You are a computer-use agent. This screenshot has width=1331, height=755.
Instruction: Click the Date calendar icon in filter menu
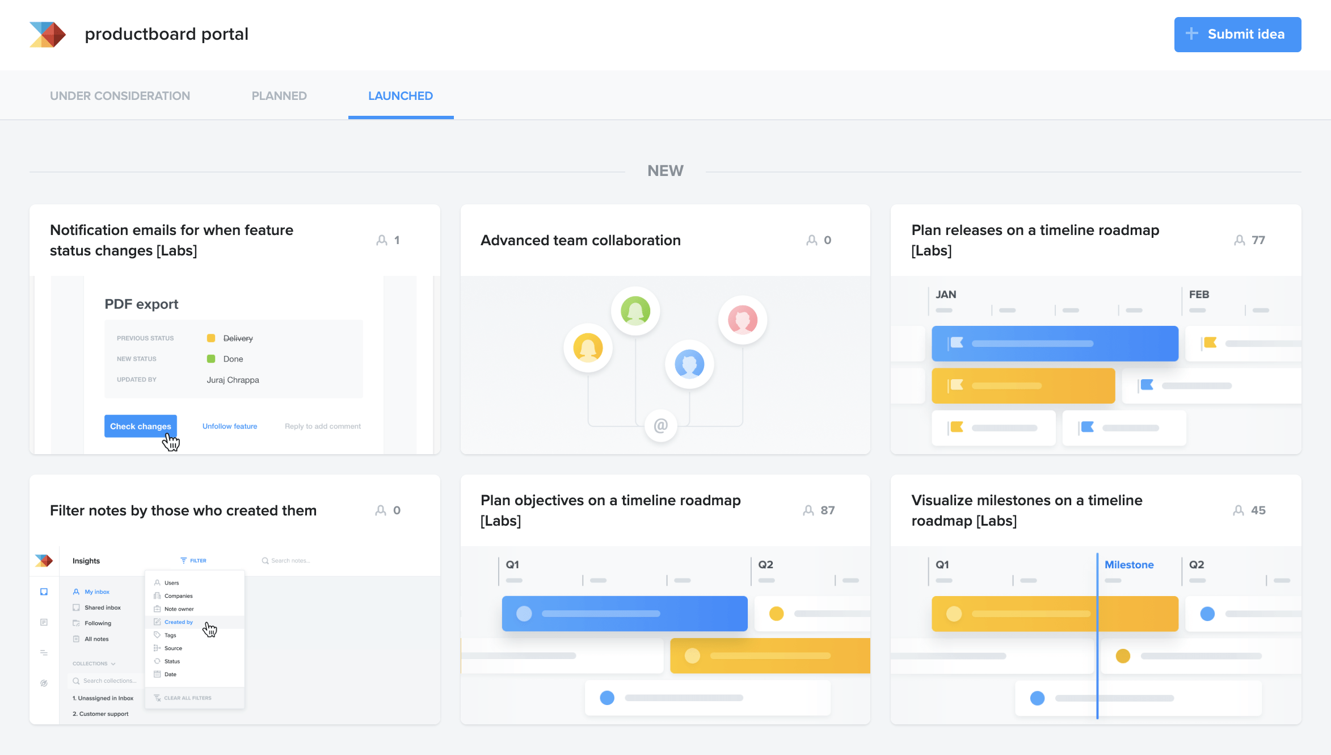(x=157, y=674)
